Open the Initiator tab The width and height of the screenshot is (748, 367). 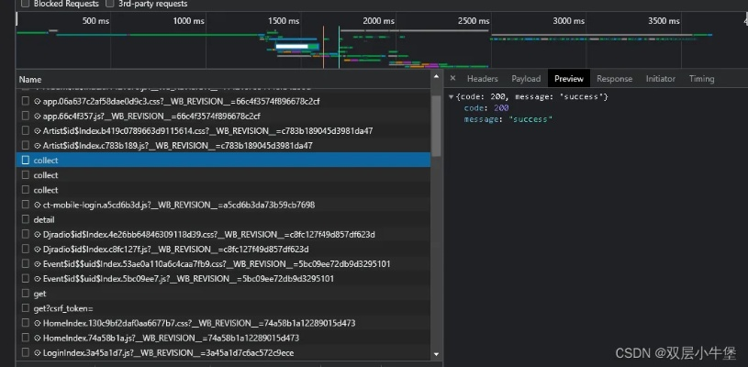point(660,79)
